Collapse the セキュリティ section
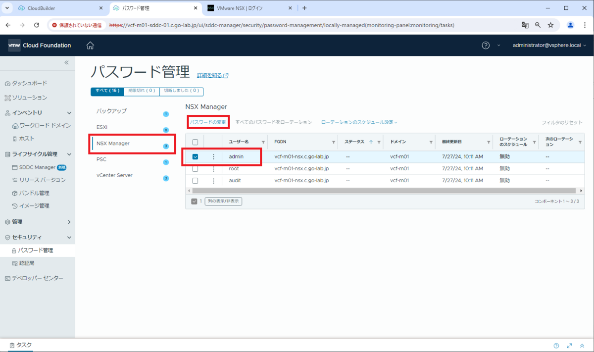594x352 pixels. (x=69, y=238)
